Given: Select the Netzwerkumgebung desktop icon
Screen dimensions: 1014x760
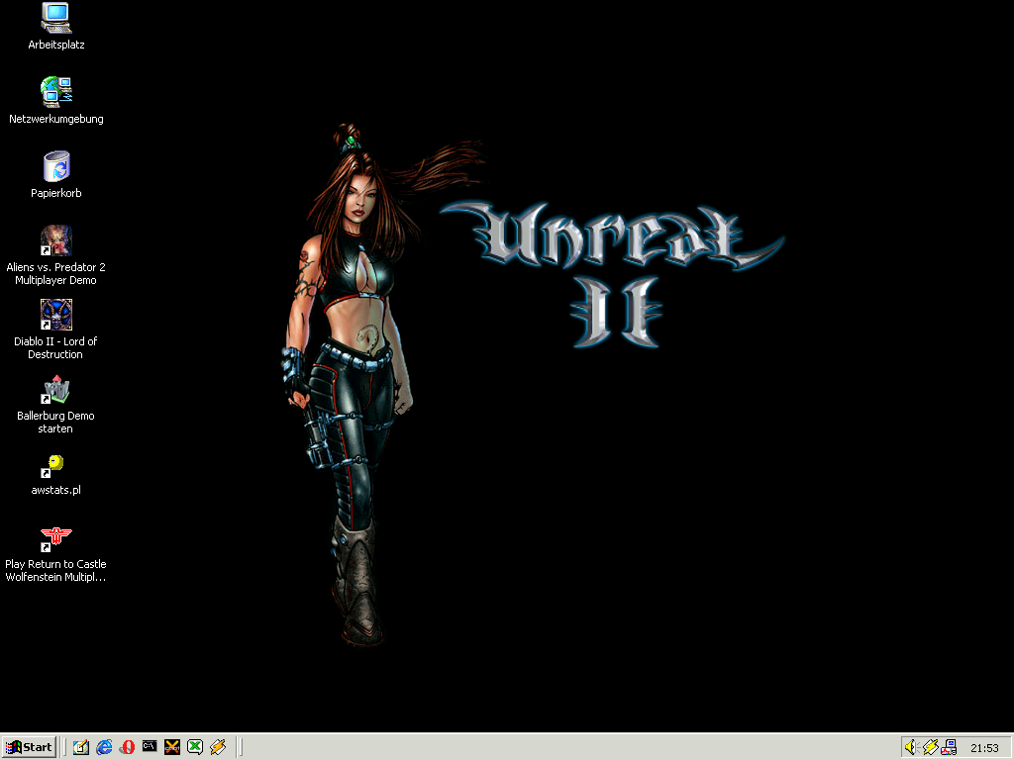Looking at the screenshot, I should point(56,92).
